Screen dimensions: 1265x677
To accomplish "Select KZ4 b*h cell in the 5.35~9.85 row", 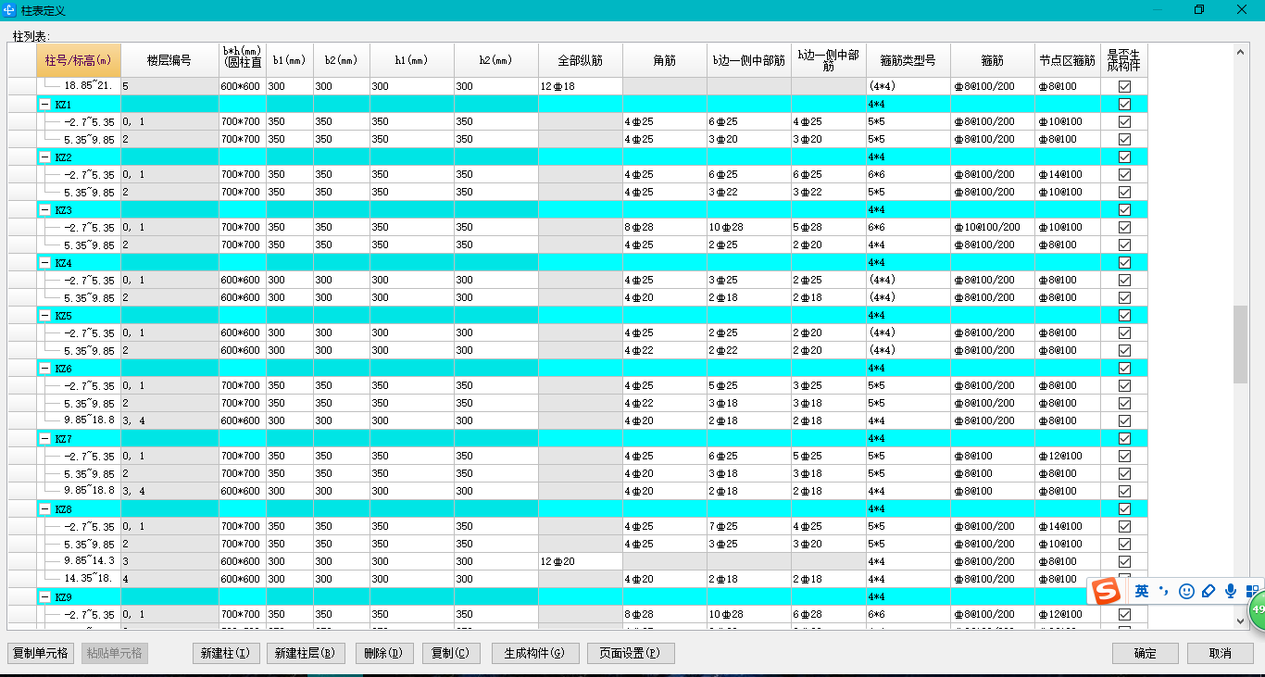I will point(243,298).
